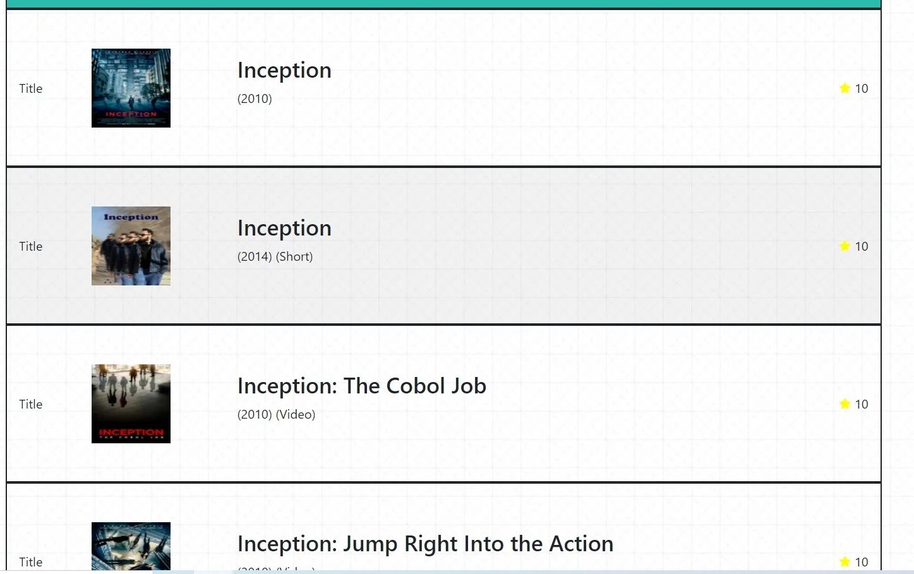
Task: Click the "Title" label in the 2014 short row
Action: pyautogui.click(x=30, y=246)
